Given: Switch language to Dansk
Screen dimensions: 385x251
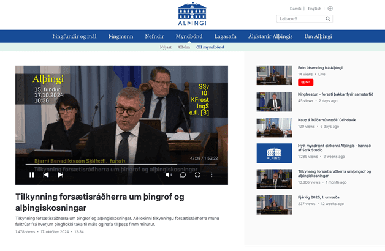Looking at the screenshot, I should click(295, 9).
